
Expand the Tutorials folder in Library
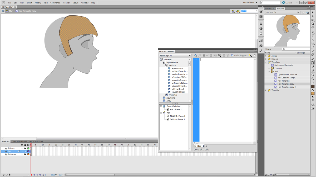(266, 90)
